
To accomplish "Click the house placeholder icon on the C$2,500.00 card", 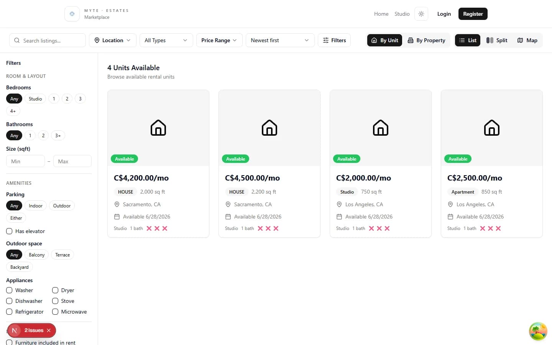I will [492, 128].
